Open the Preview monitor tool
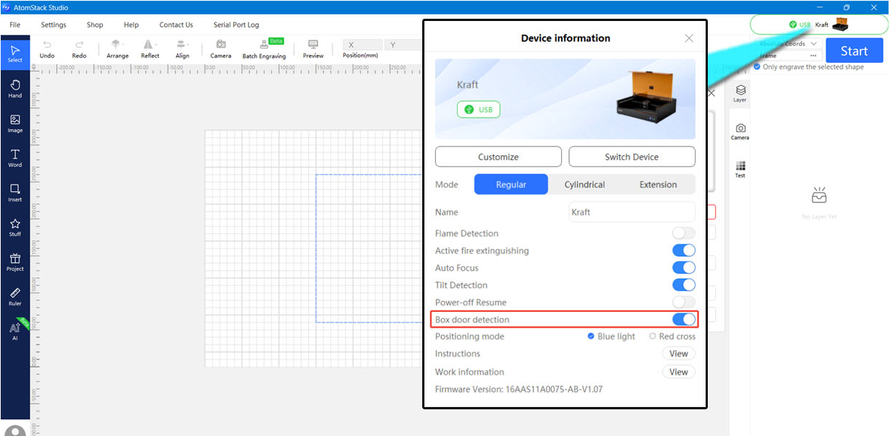 tap(313, 49)
